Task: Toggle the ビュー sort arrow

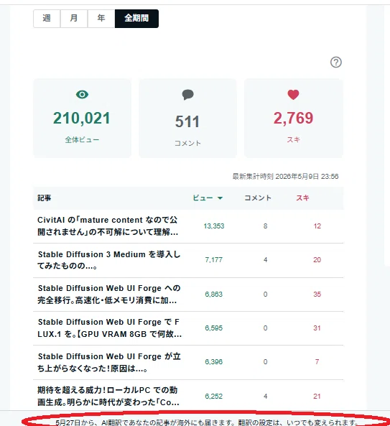Action: [x=220, y=198]
